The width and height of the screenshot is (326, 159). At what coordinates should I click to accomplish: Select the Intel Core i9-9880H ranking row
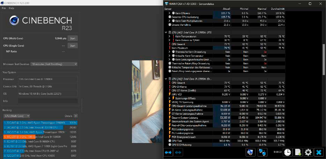[40, 142]
